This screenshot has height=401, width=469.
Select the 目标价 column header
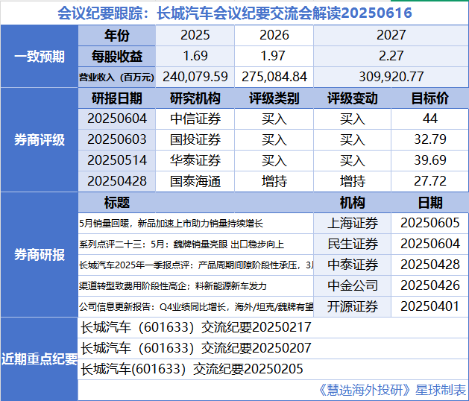pos(429,98)
